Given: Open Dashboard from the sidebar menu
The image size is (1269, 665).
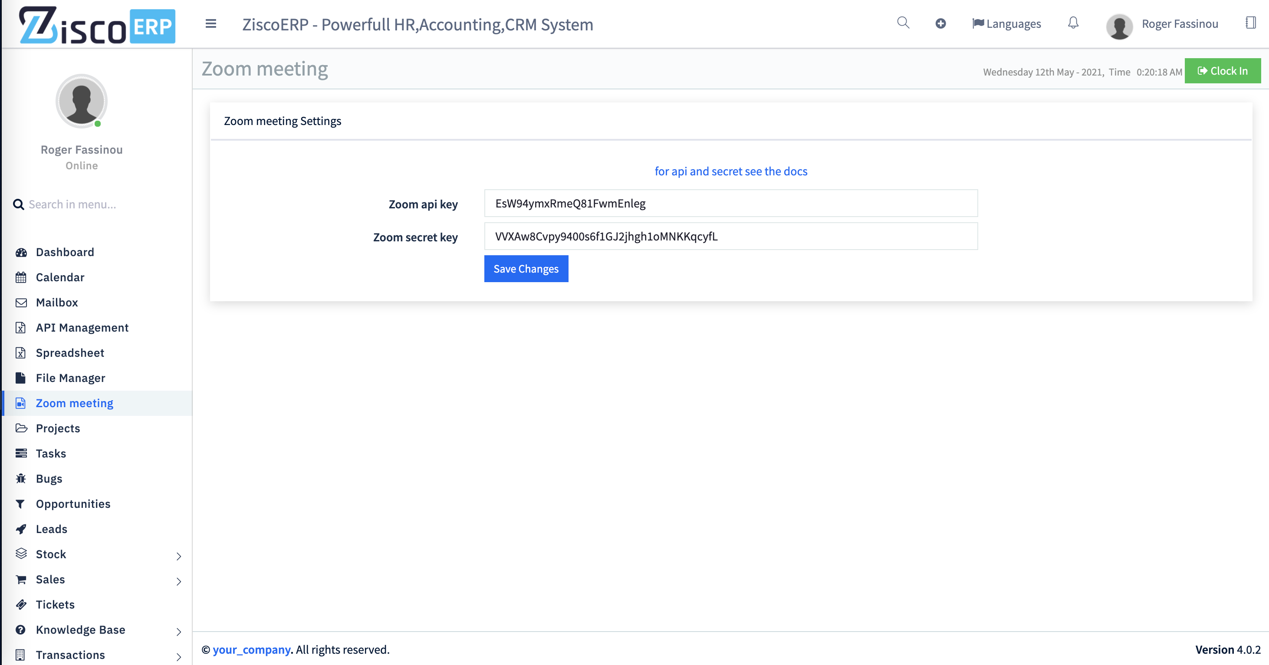Looking at the screenshot, I should point(65,252).
